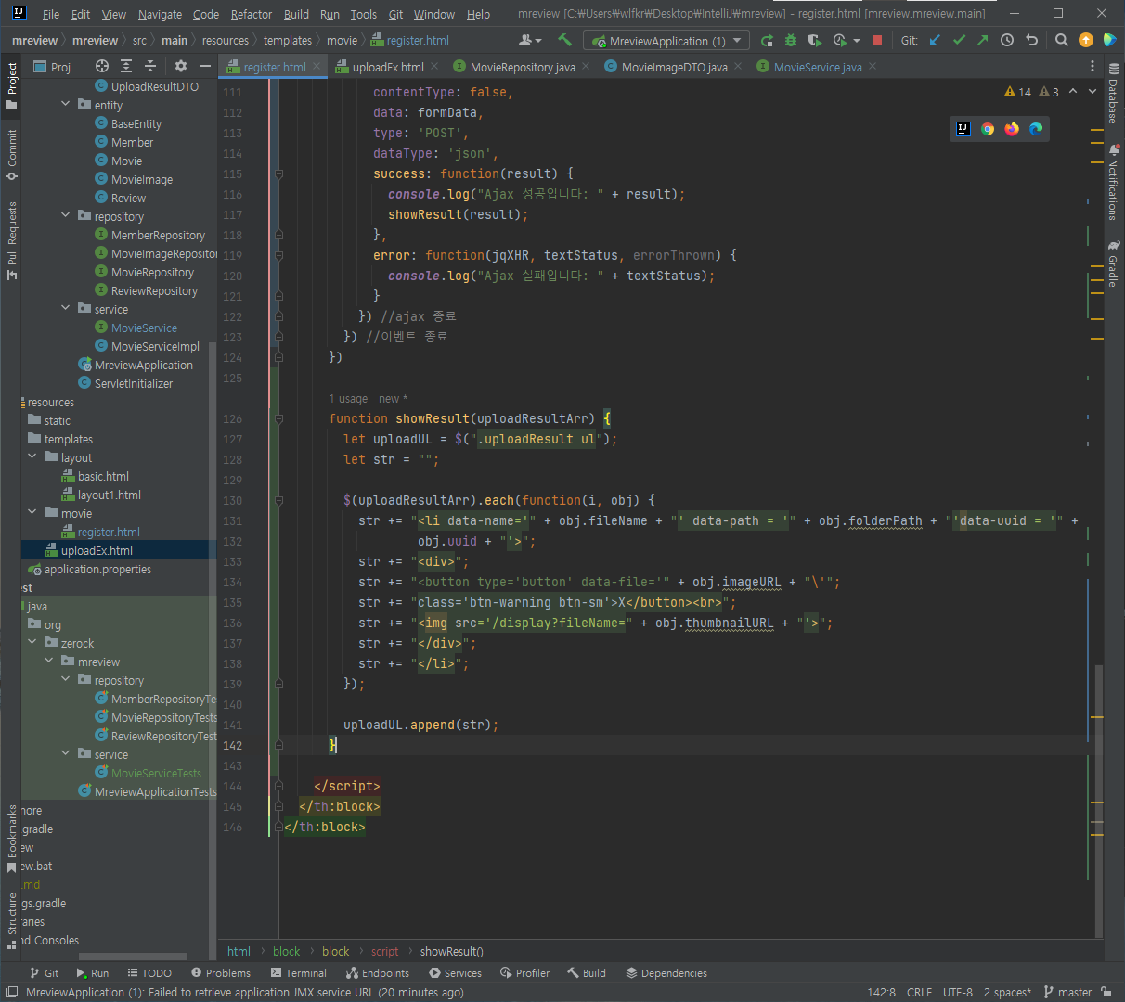The image size is (1125, 1002).
Task: Open the Problems tool window
Action: pyautogui.click(x=221, y=973)
